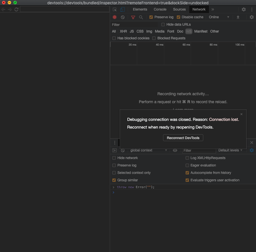Screen dimensions: 256x252
Task: Uncheck Preserve log in Network toolbar
Action: [151, 17]
